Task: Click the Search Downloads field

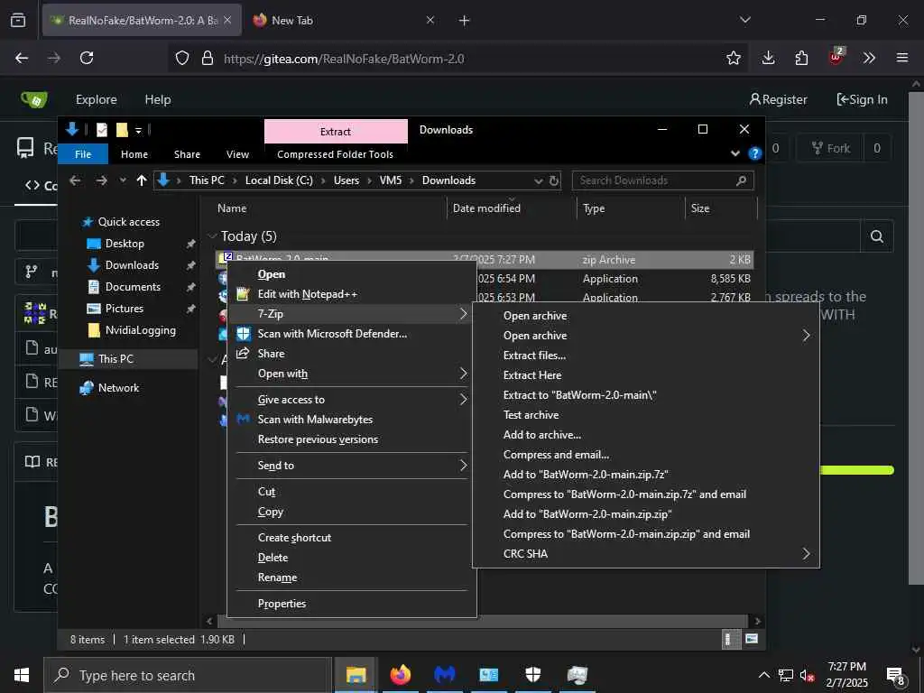Action: (662, 180)
